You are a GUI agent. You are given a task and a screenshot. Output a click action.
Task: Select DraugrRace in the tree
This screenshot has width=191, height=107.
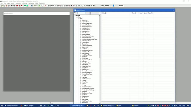coord(85,68)
